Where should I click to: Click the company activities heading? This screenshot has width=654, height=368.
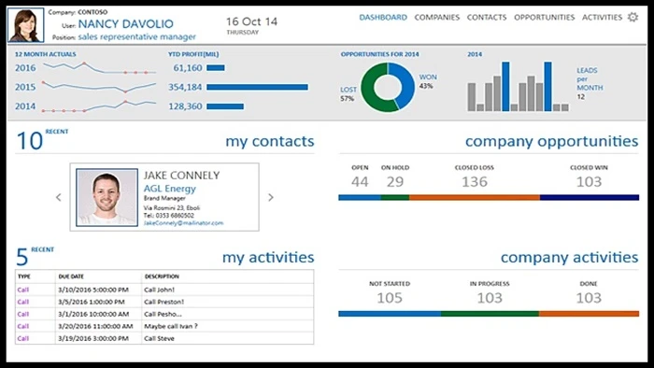pos(569,257)
